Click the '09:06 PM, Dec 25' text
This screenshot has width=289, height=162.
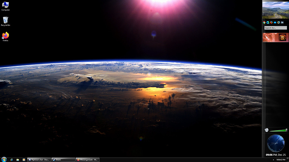pyautogui.click(x=276, y=155)
